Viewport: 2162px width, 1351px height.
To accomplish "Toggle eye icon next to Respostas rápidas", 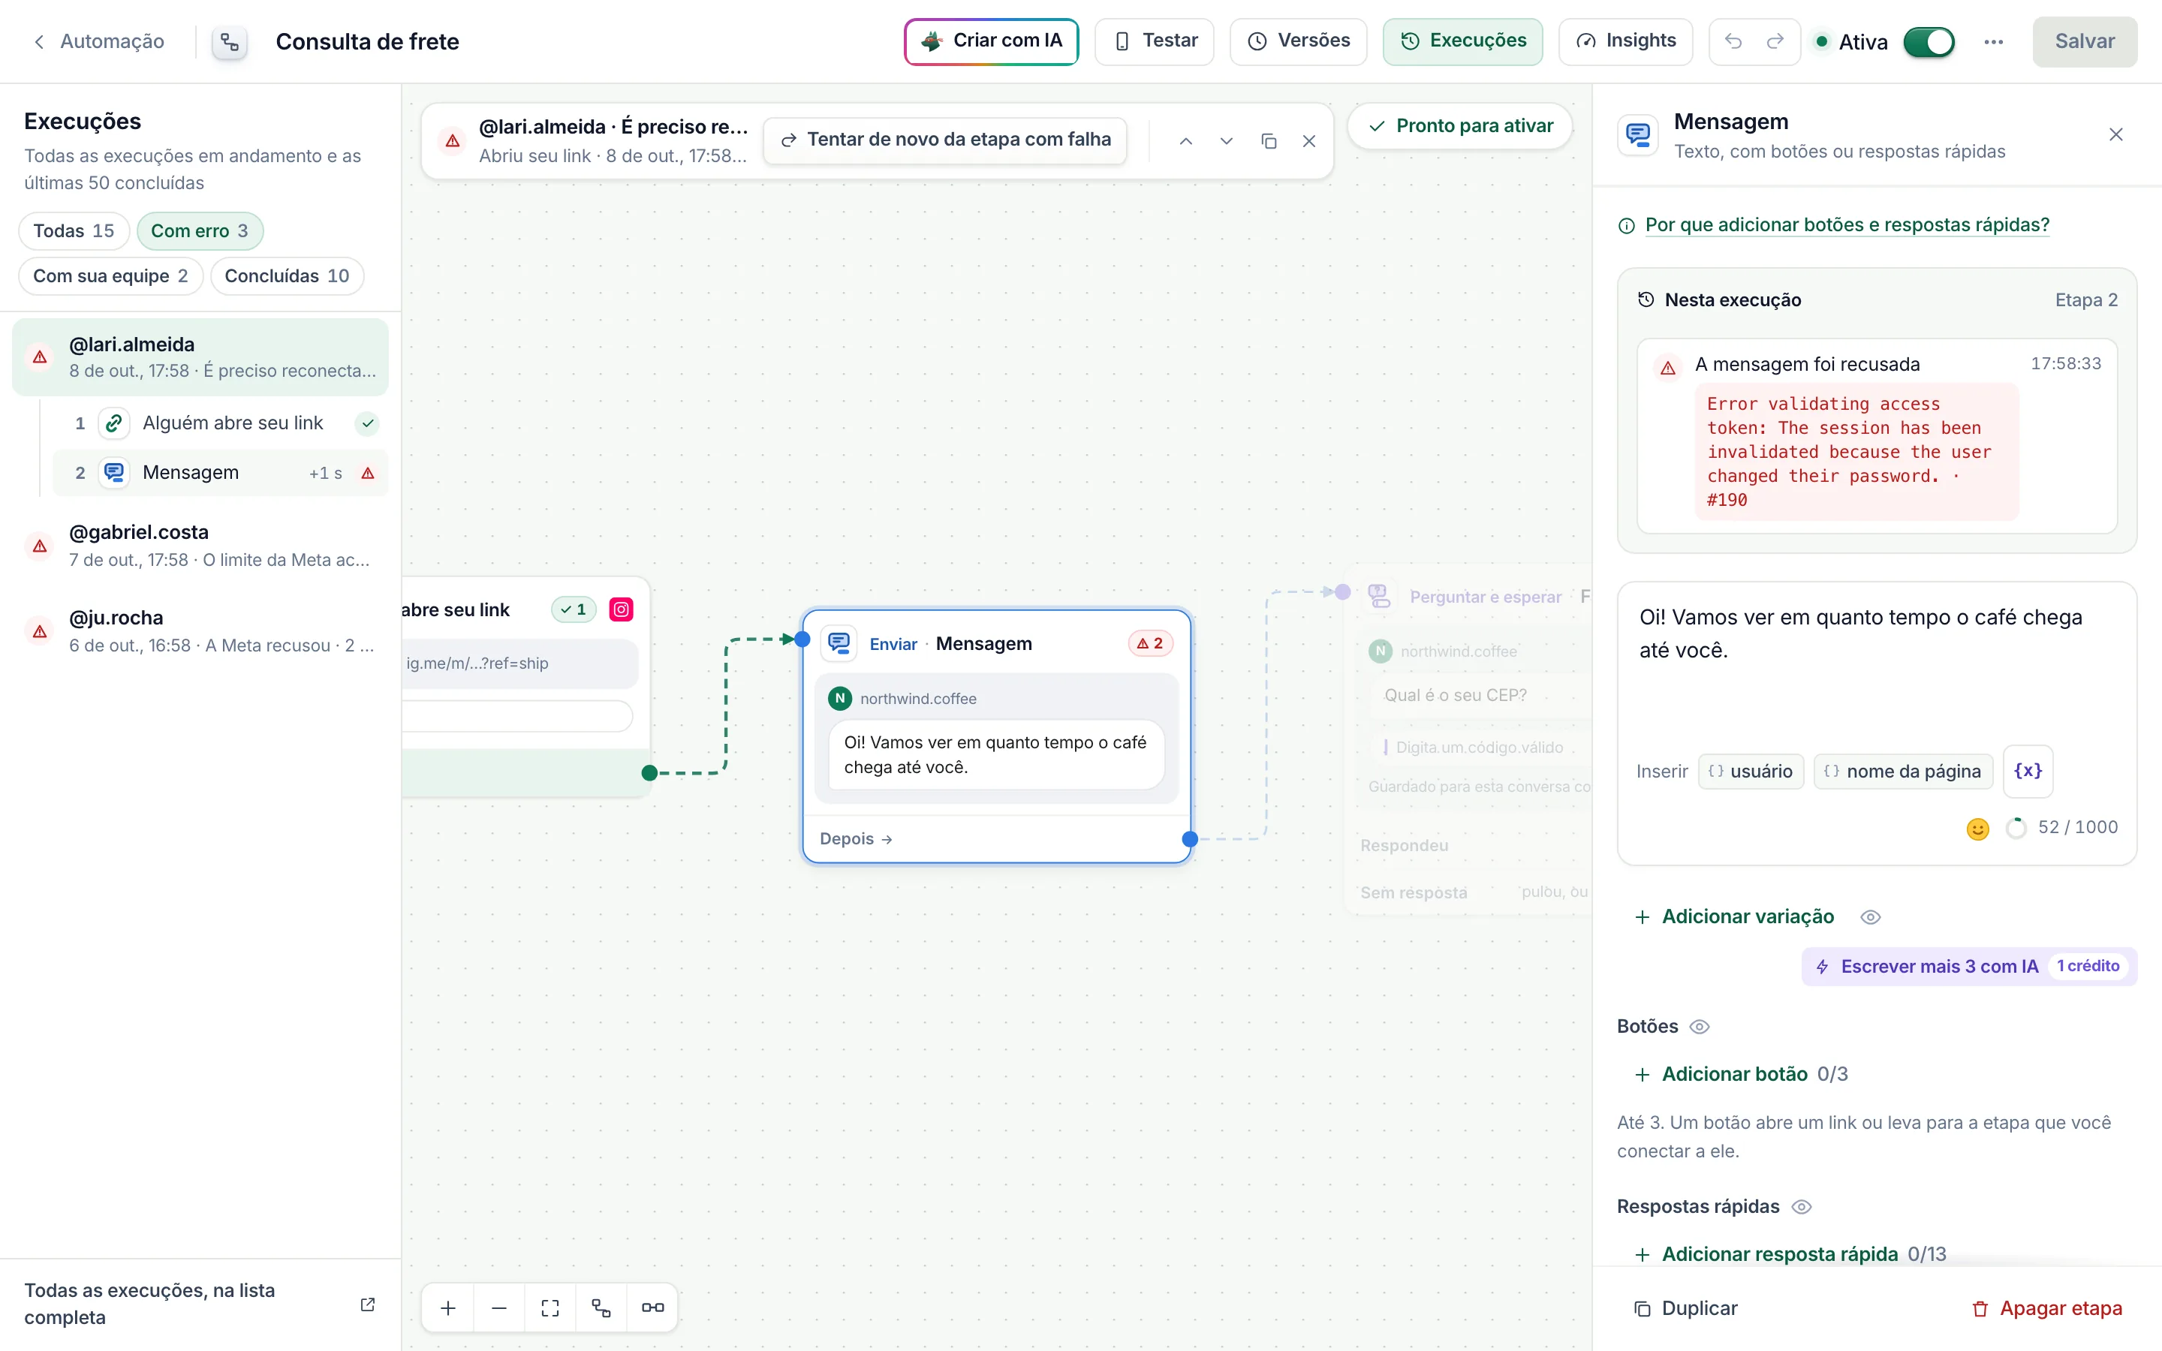I will coord(1802,1206).
